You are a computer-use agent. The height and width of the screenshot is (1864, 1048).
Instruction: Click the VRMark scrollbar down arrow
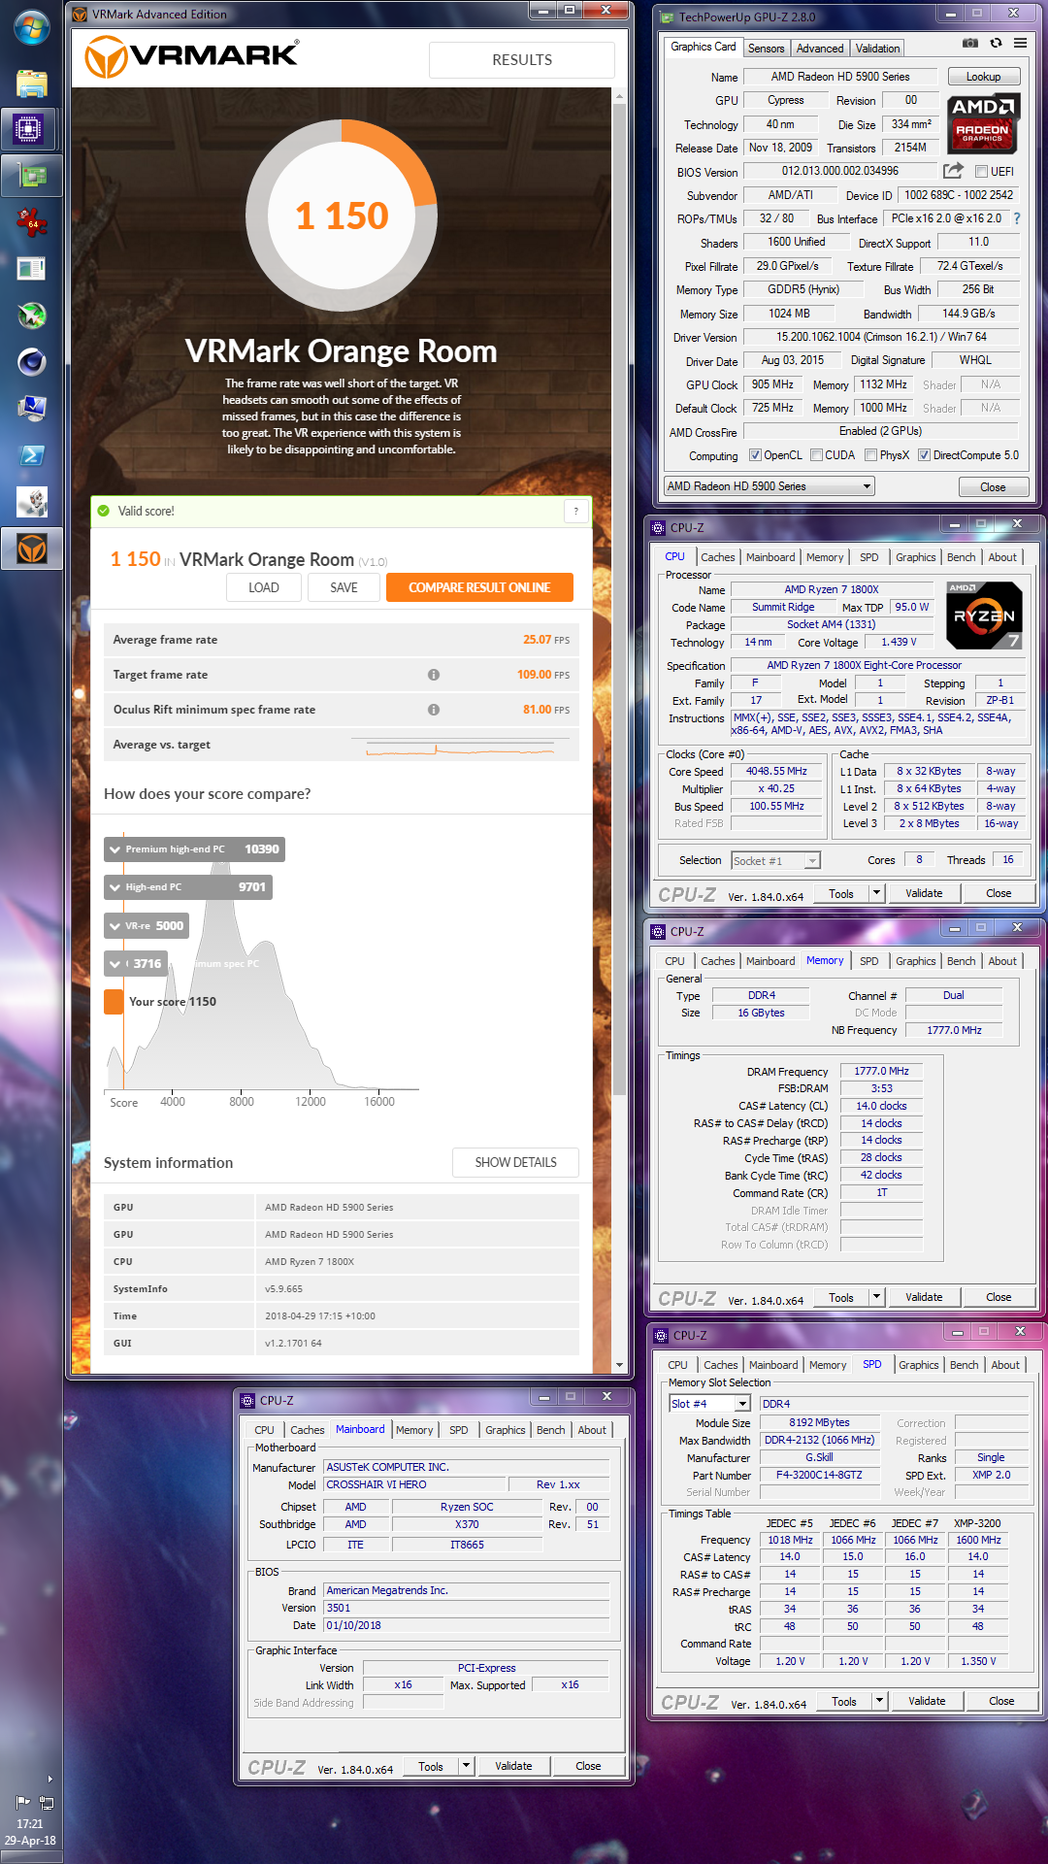coord(619,1364)
